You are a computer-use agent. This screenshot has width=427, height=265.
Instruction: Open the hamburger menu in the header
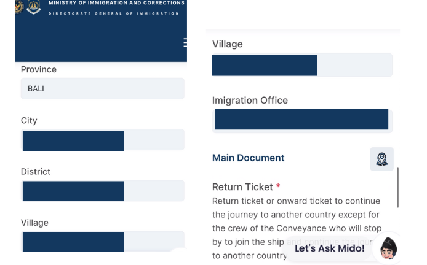pos(185,42)
